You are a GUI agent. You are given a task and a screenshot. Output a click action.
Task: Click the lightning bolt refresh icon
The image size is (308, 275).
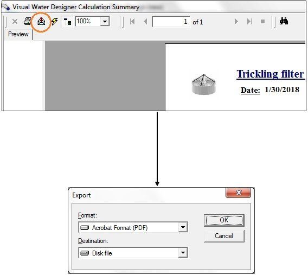pyautogui.click(x=55, y=21)
